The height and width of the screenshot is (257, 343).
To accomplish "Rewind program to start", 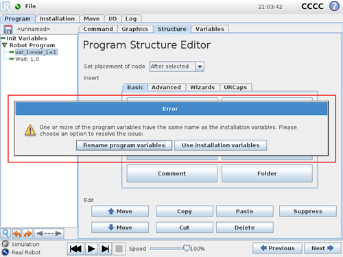I will [75, 249].
